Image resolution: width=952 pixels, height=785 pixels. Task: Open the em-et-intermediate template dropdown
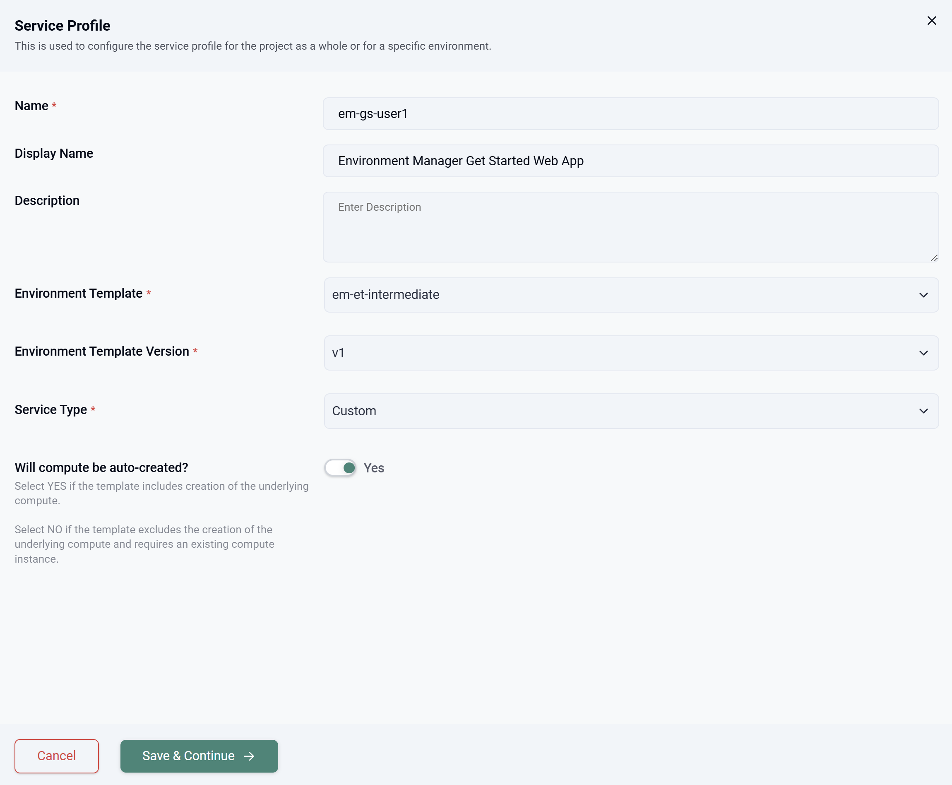pyautogui.click(x=631, y=295)
